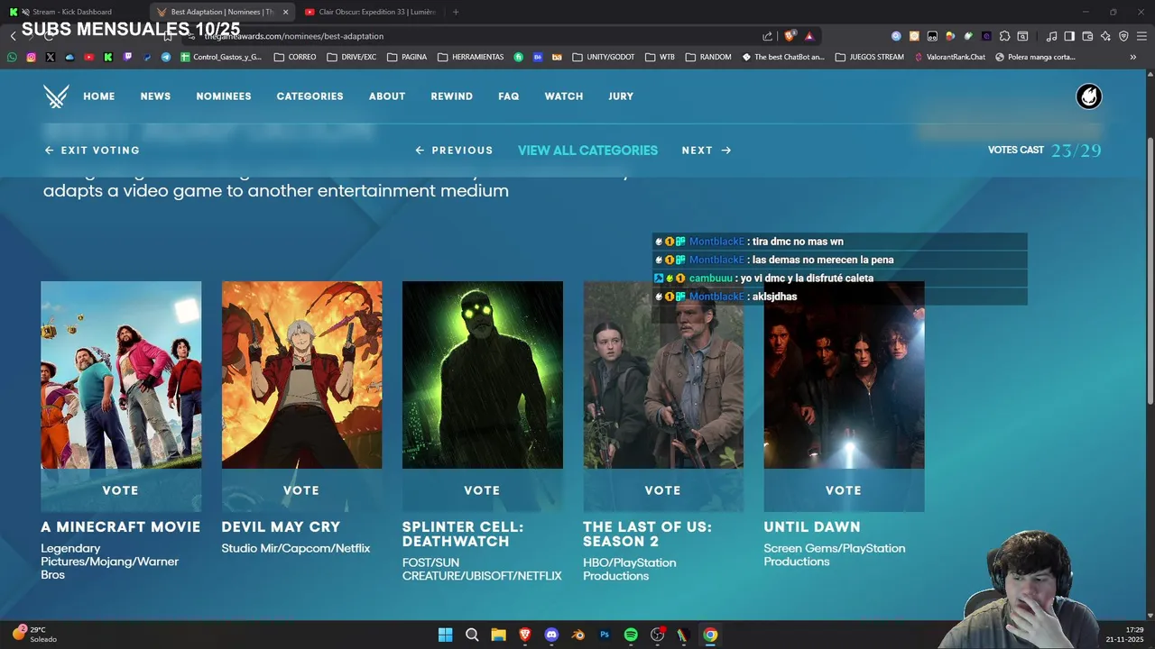Screen dimensions: 1155x649
Task: Click Brave Rewards triangle icon
Action: (809, 36)
